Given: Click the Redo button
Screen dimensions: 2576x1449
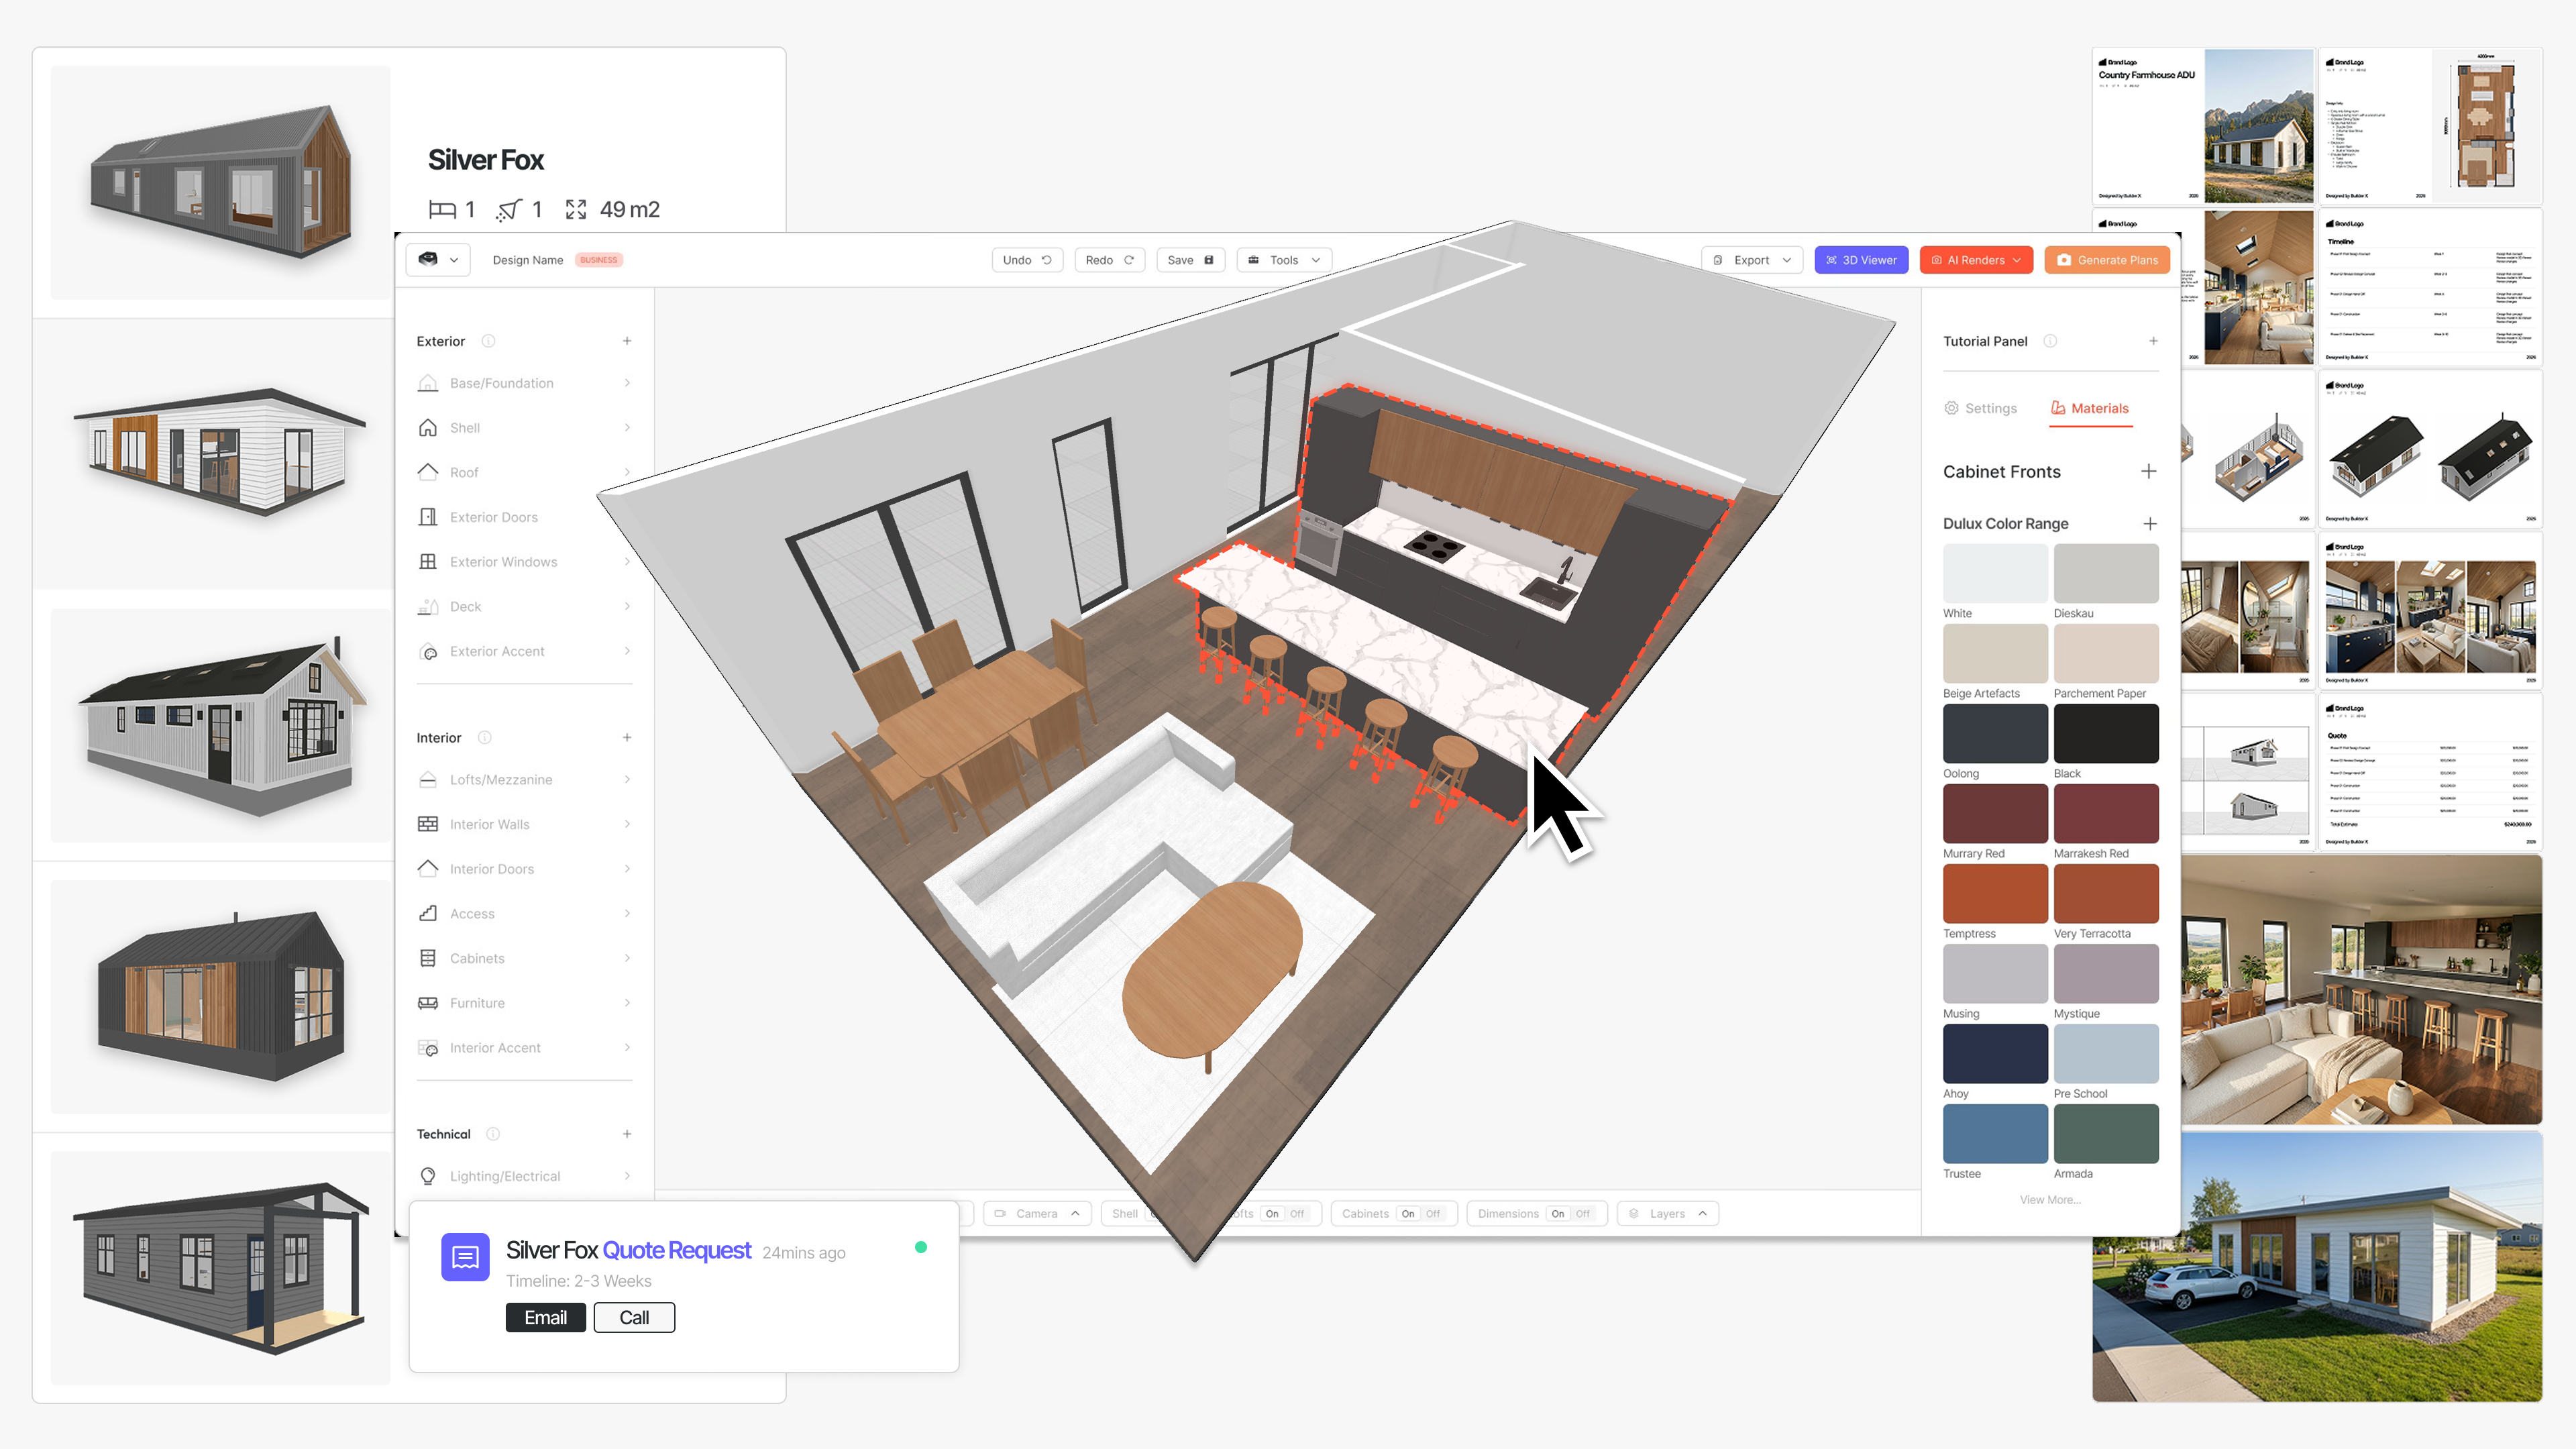Looking at the screenshot, I should tap(1109, 260).
